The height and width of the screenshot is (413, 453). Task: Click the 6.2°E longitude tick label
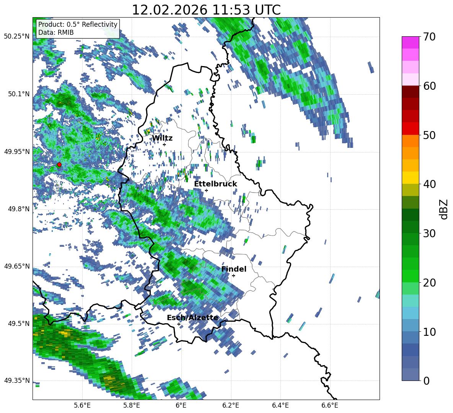click(x=231, y=406)
